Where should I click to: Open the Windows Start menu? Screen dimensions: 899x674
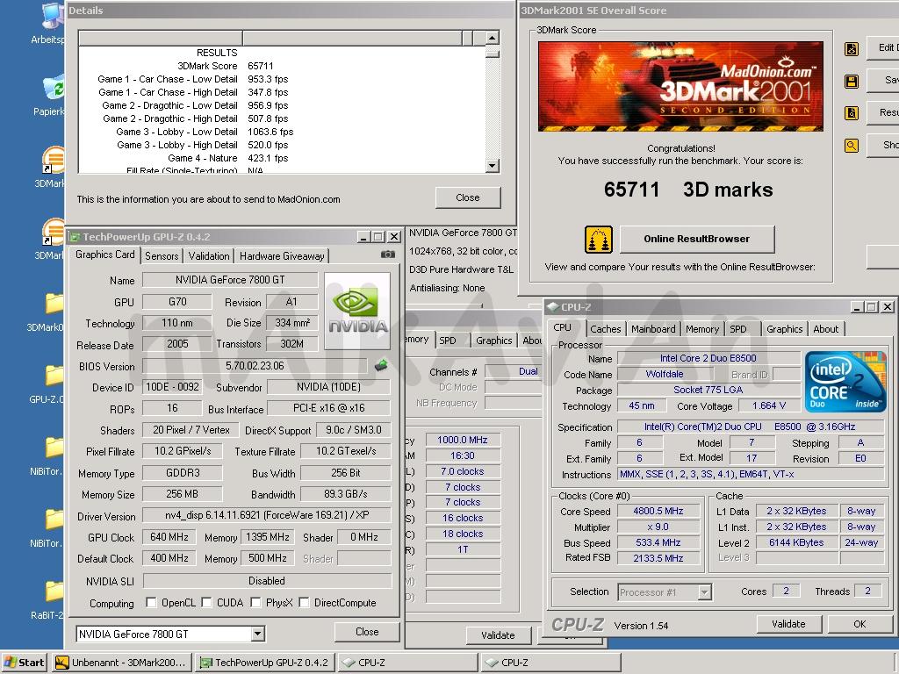[x=24, y=663]
